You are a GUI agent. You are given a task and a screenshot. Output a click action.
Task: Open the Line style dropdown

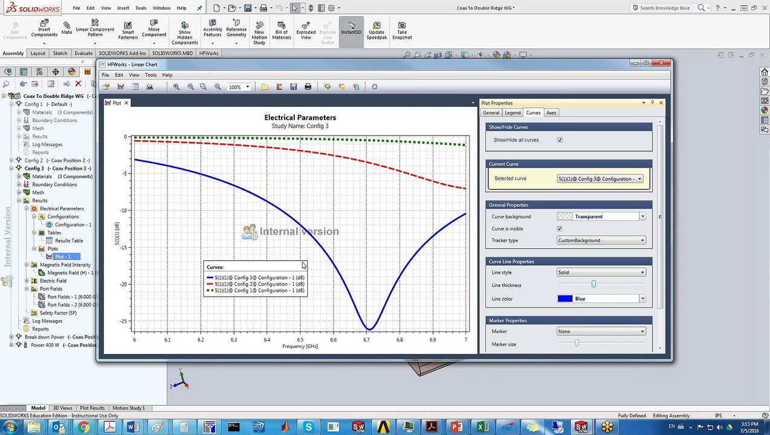click(x=601, y=272)
